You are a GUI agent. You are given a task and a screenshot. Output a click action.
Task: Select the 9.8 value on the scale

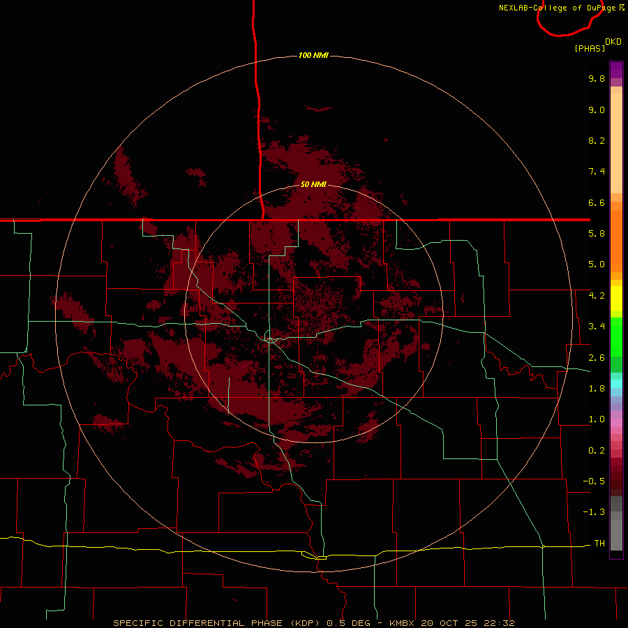(x=597, y=78)
